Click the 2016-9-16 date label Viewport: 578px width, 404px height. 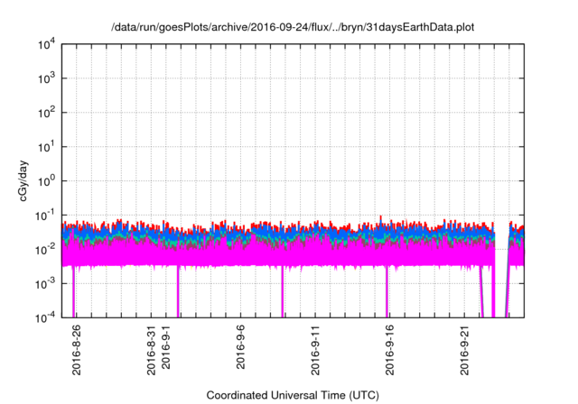[x=389, y=350]
